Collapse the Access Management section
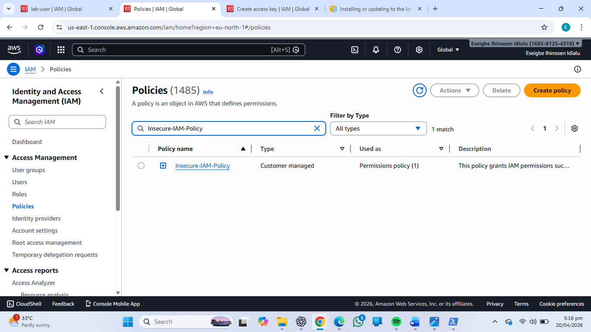The width and height of the screenshot is (591, 332). 6,158
